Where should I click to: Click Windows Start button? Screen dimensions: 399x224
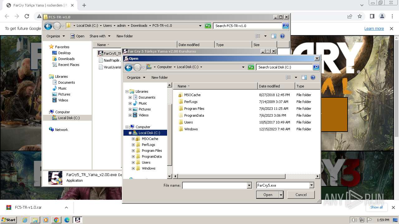(x=8, y=220)
